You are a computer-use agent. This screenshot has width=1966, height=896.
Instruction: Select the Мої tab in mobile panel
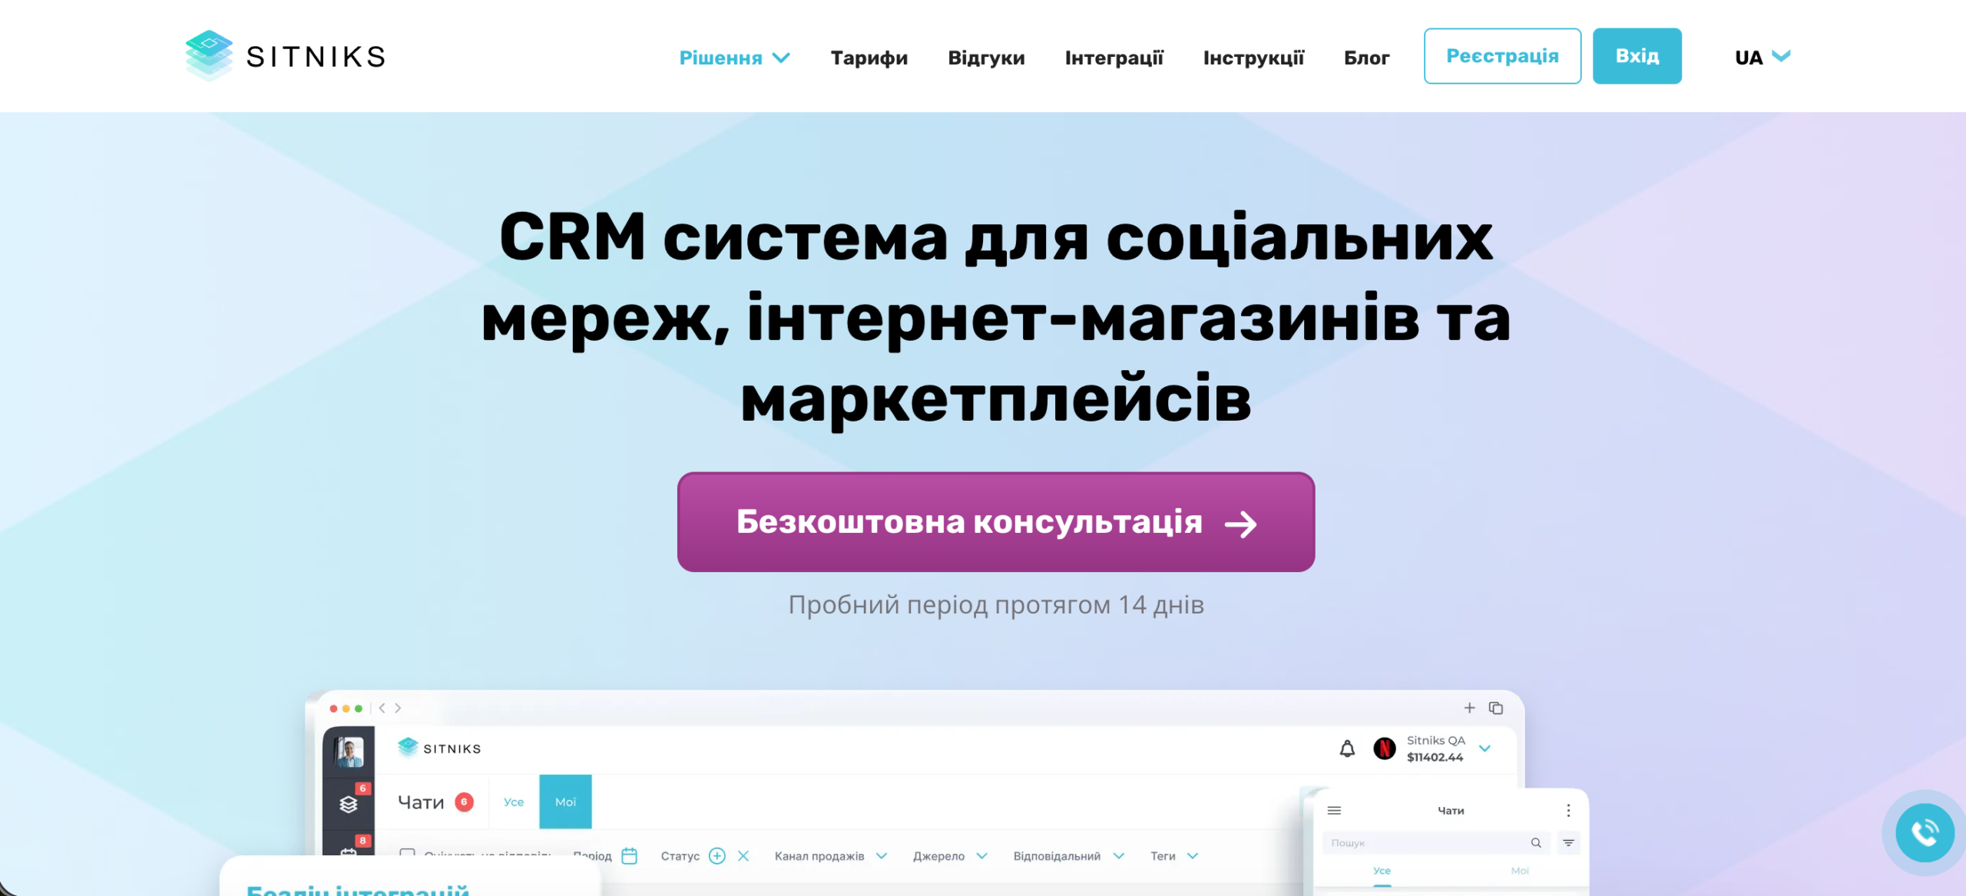[x=1520, y=871]
